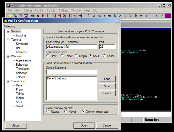Image resolution: width=174 pixels, height=132 pixels.
Task: Expand the SSH tree node
Action: tap(13, 102)
